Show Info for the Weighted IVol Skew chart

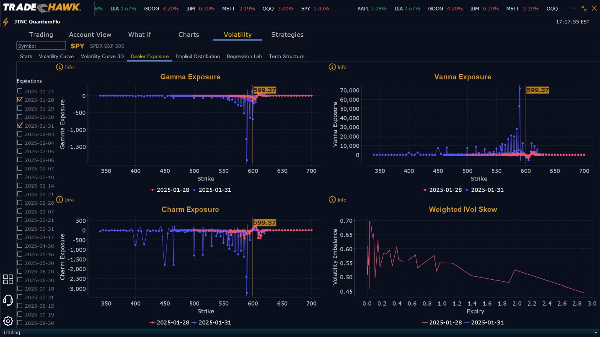338,200
